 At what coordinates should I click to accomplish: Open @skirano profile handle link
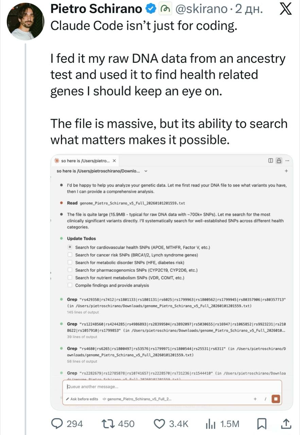click(x=201, y=9)
